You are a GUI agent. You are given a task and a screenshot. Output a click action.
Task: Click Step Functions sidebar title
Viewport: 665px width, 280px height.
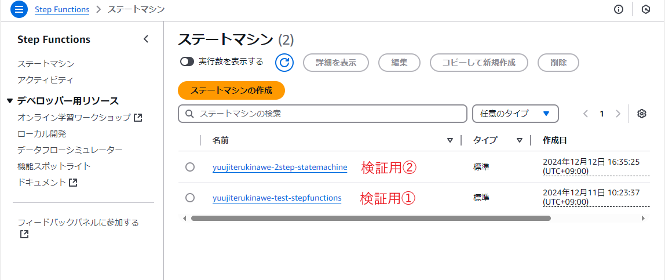tap(54, 39)
